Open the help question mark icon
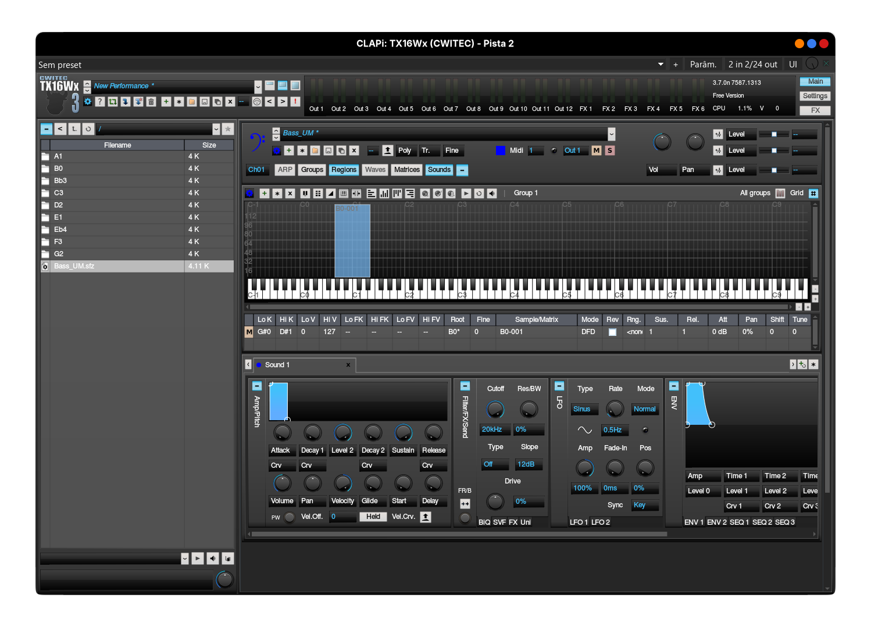 [x=100, y=102]
